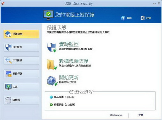Image resolution: width=162 pixels, height=120 pixels.
Task: Click the magnifier icon on USB掃描
Action: (x=9, y=60)
